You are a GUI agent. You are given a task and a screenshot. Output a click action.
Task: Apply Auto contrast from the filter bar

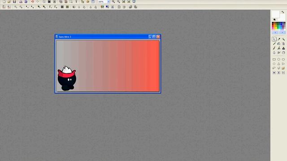(9, 7)
